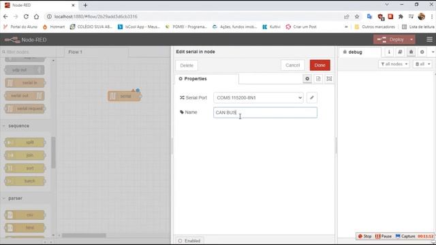Viewport: 436px width, 245px height.
Task: Select the html palette node
Action: [x=25, y=228]
